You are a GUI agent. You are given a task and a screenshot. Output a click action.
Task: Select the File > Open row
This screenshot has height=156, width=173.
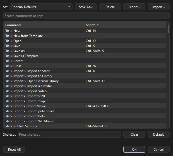pyautogui.click(x=85, y=41)
